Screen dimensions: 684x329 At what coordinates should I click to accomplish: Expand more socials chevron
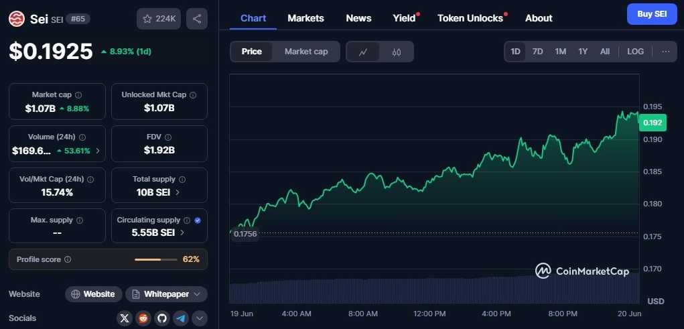tap(200, 318)
